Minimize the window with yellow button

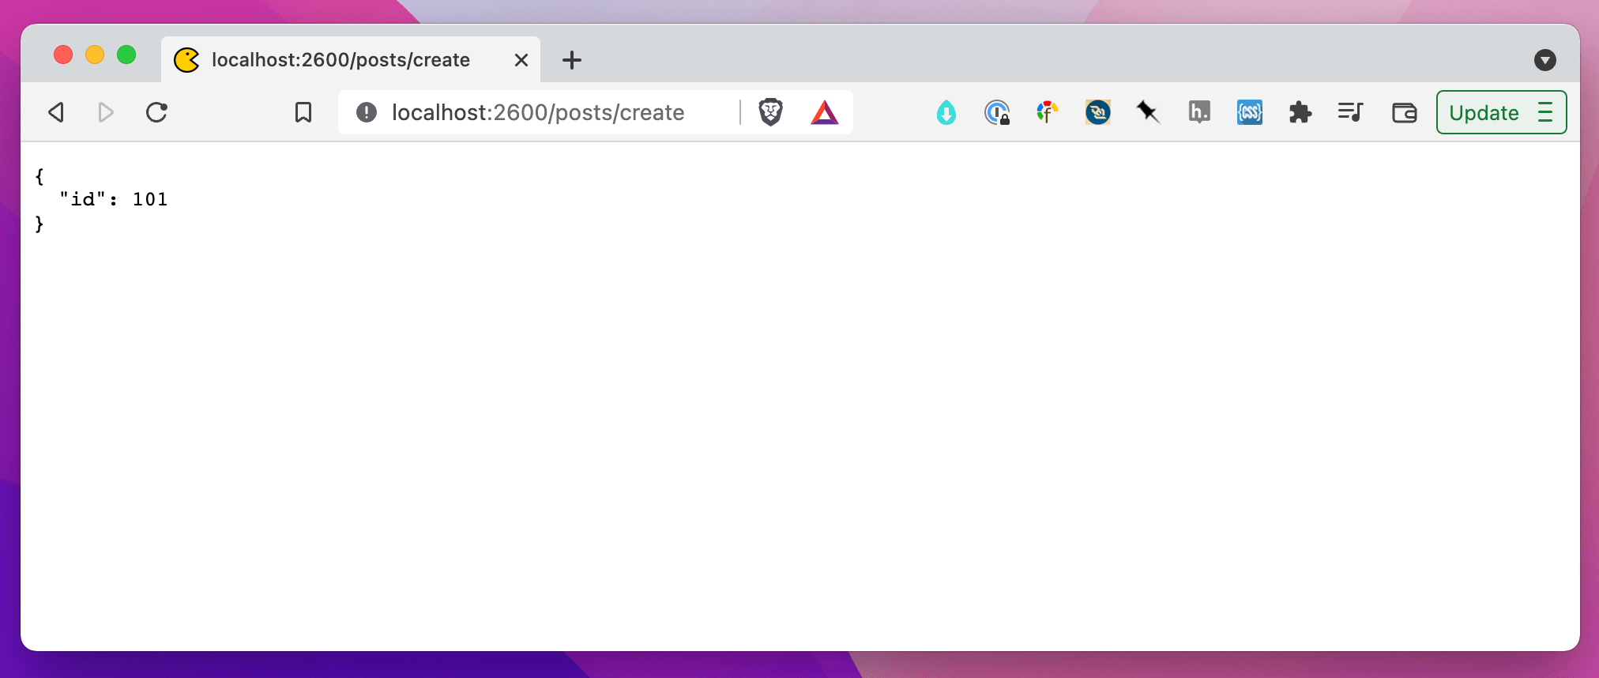pyautogui.click(x=95, y=55)
